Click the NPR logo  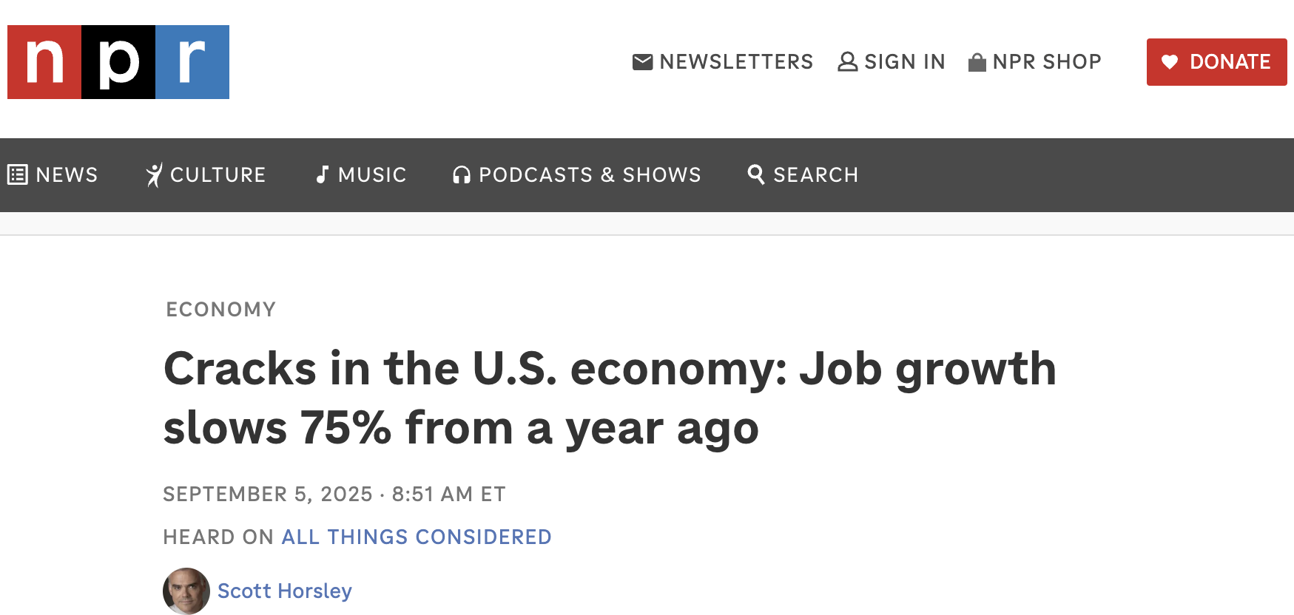[118, 62]
